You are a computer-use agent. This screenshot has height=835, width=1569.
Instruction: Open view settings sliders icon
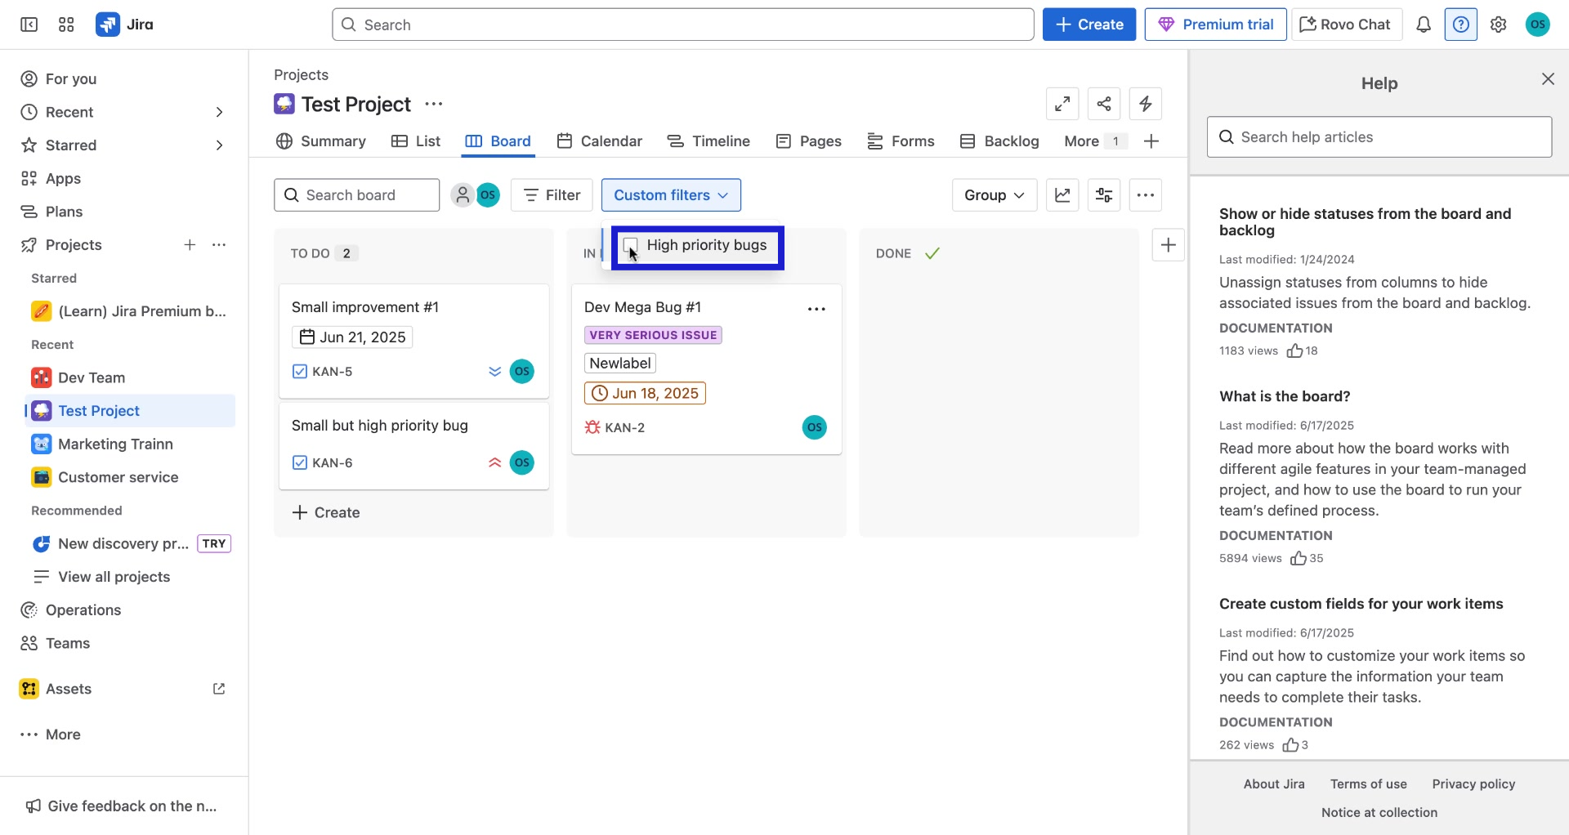point(1103,195)
